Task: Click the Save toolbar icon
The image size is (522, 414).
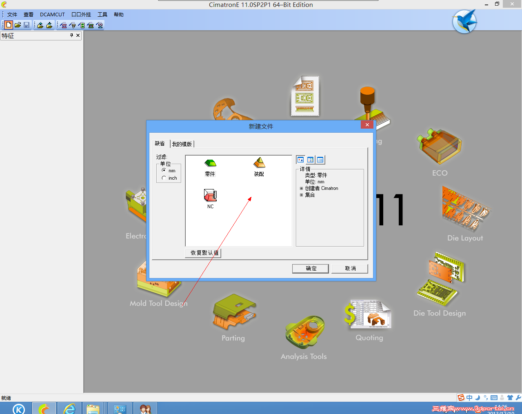Action: coord(26,25)
